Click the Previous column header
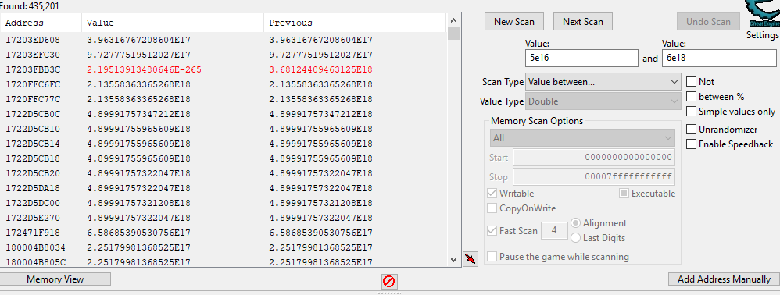Viewport: 780px width, 295px height. pyautogui.click(x=355, y=23)
